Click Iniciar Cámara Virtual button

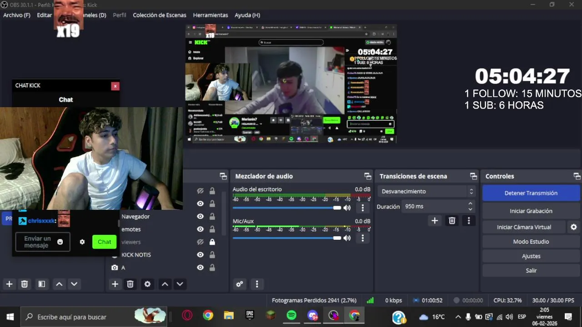[524, 227]
